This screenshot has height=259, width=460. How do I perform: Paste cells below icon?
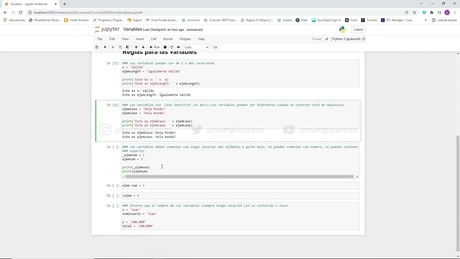pos(128,47)
